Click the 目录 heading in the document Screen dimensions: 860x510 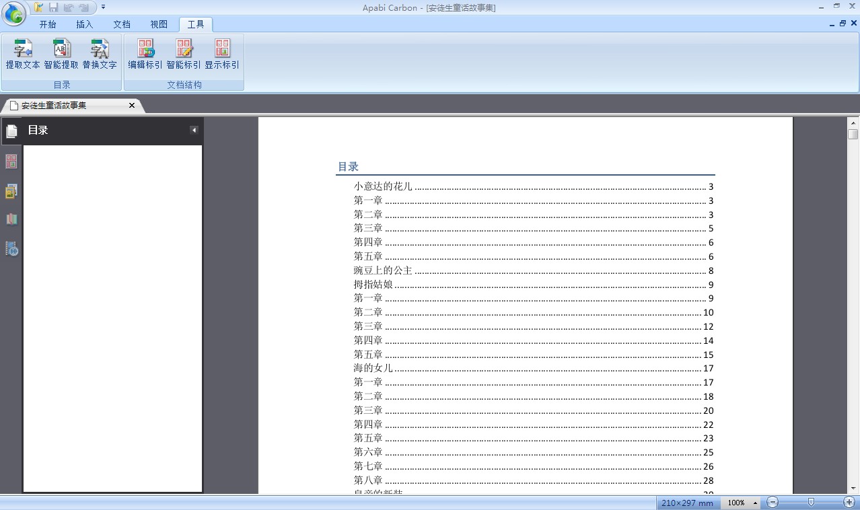point(348,167)
